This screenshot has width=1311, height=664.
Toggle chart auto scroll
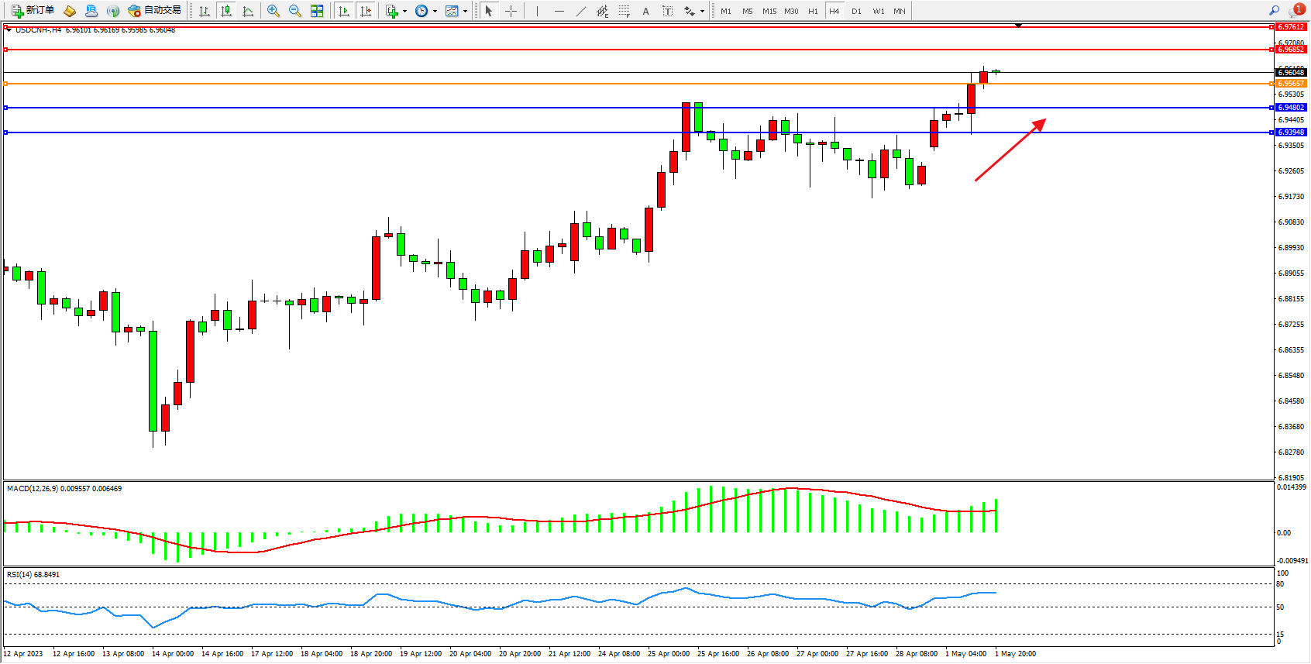tap(345, 11)
